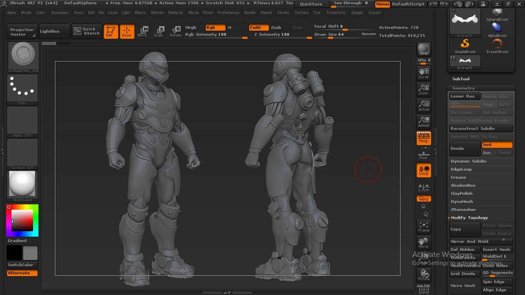Click the SwitchColor button
The width and height of the screenshot is (525, 295).
click(22, 265)
